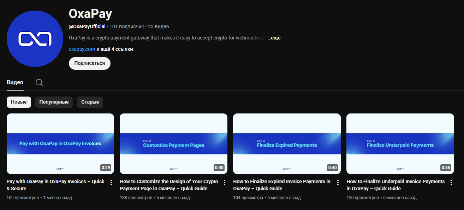Open the channel search magnifier icon
Image resolution: width=464 pixels, height=210 pixels.
39,82
